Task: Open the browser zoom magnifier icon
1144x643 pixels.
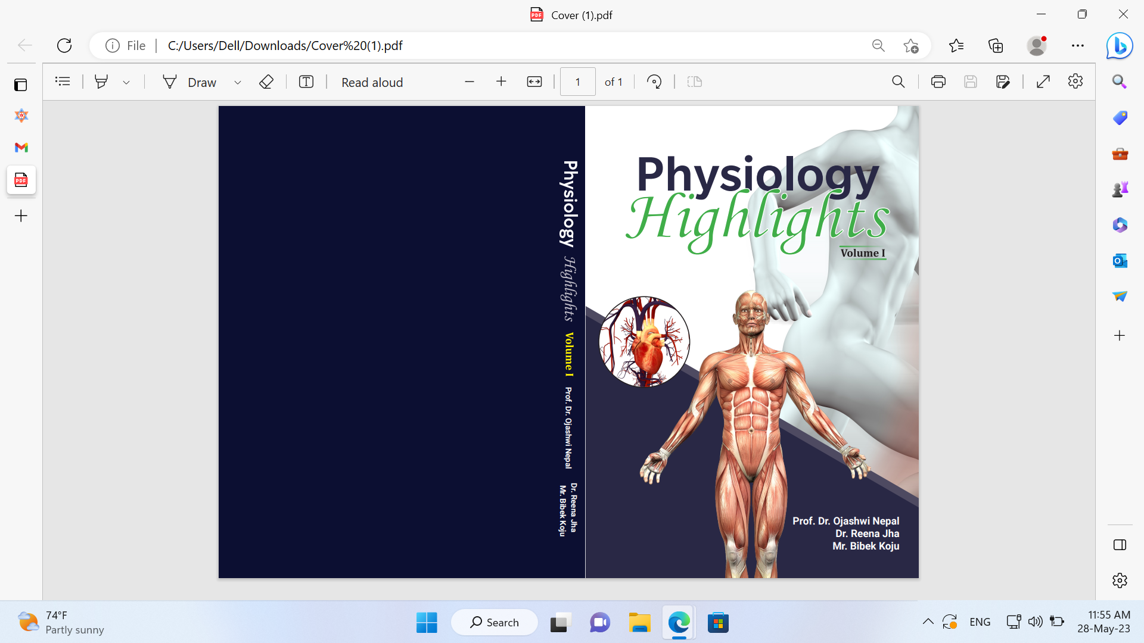Action: click(x=878, y=46)
